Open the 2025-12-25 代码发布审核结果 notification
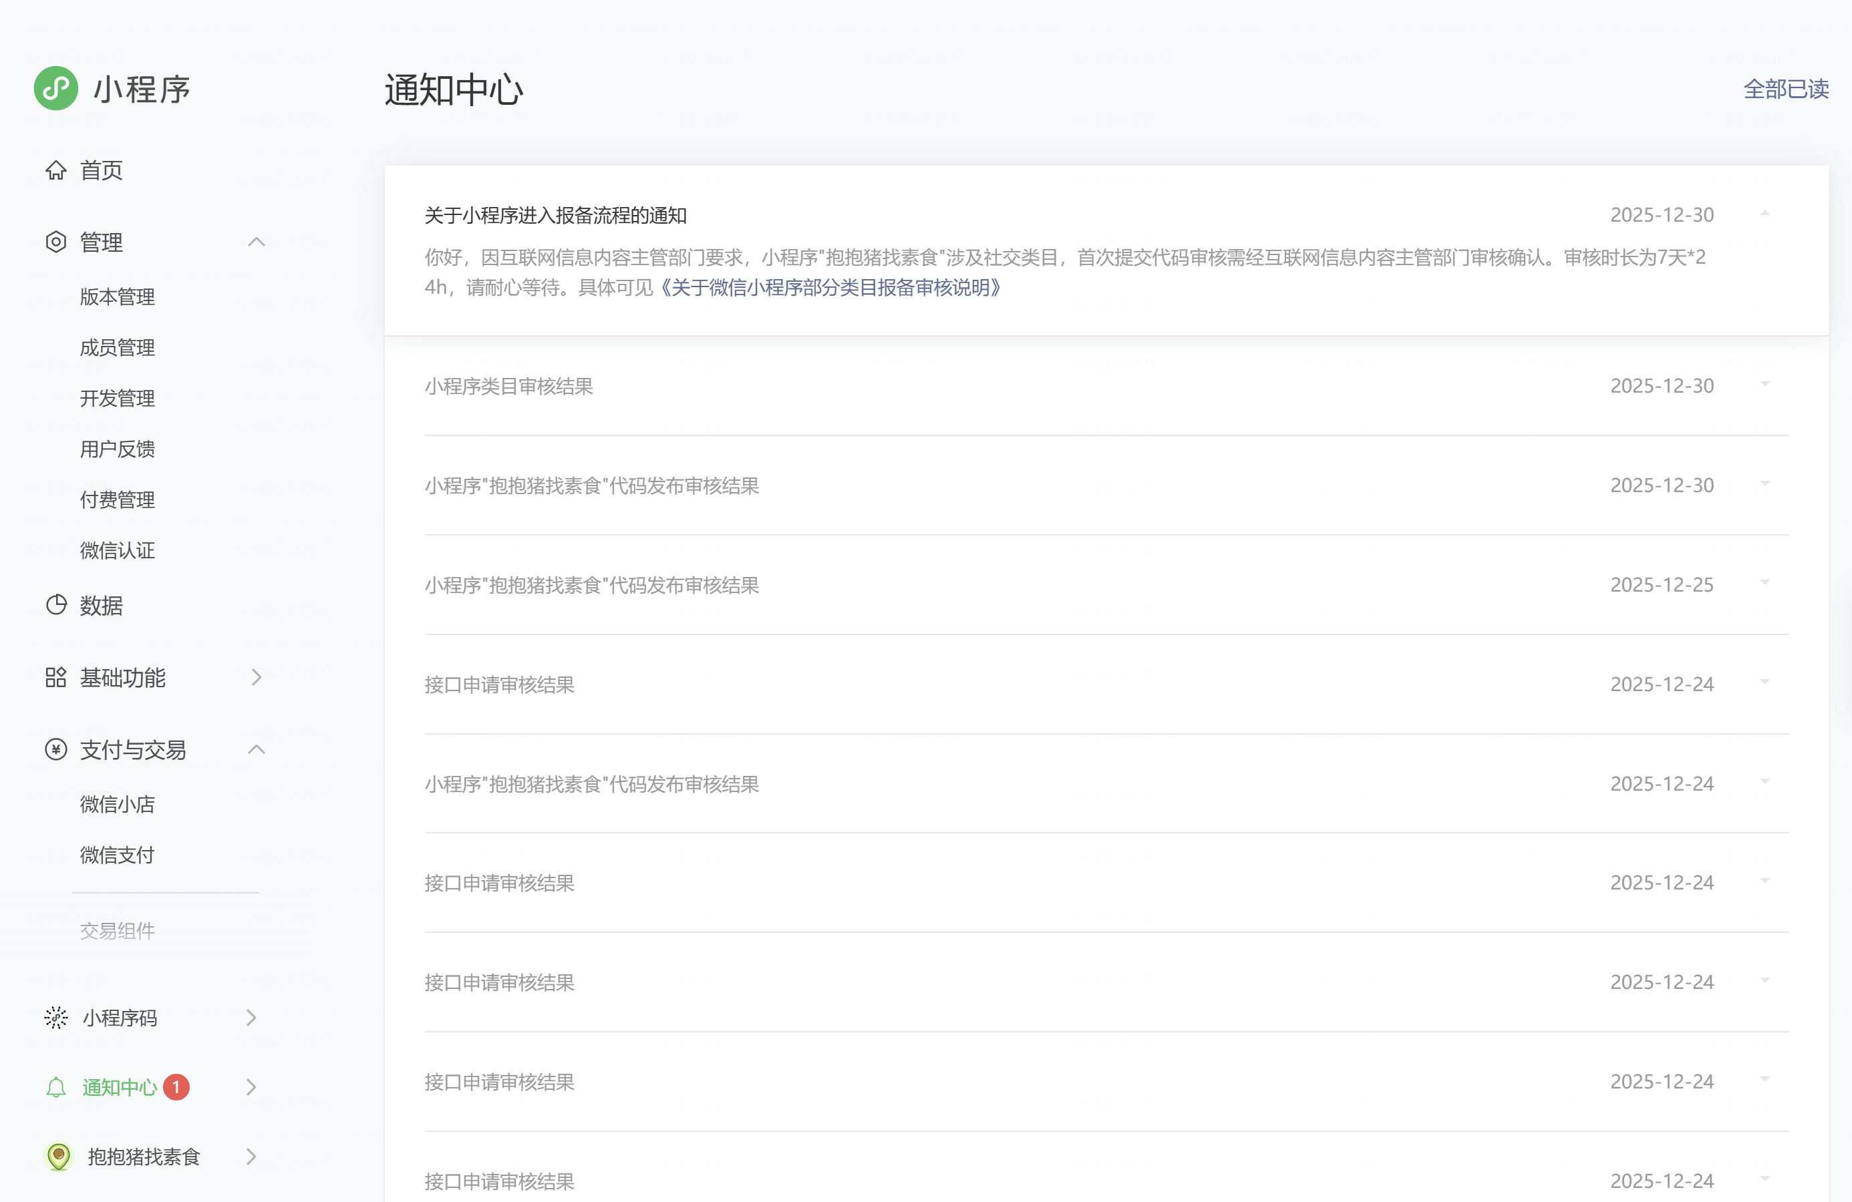The image size is (1852, 1202). (591, 585)
